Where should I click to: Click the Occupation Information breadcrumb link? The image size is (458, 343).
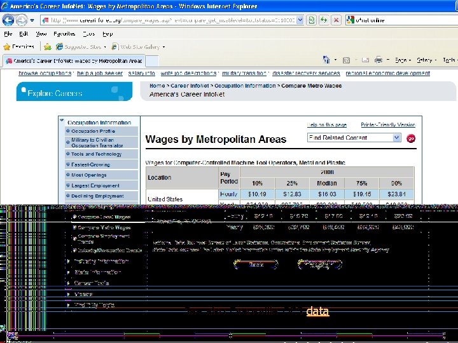(245, 86)
